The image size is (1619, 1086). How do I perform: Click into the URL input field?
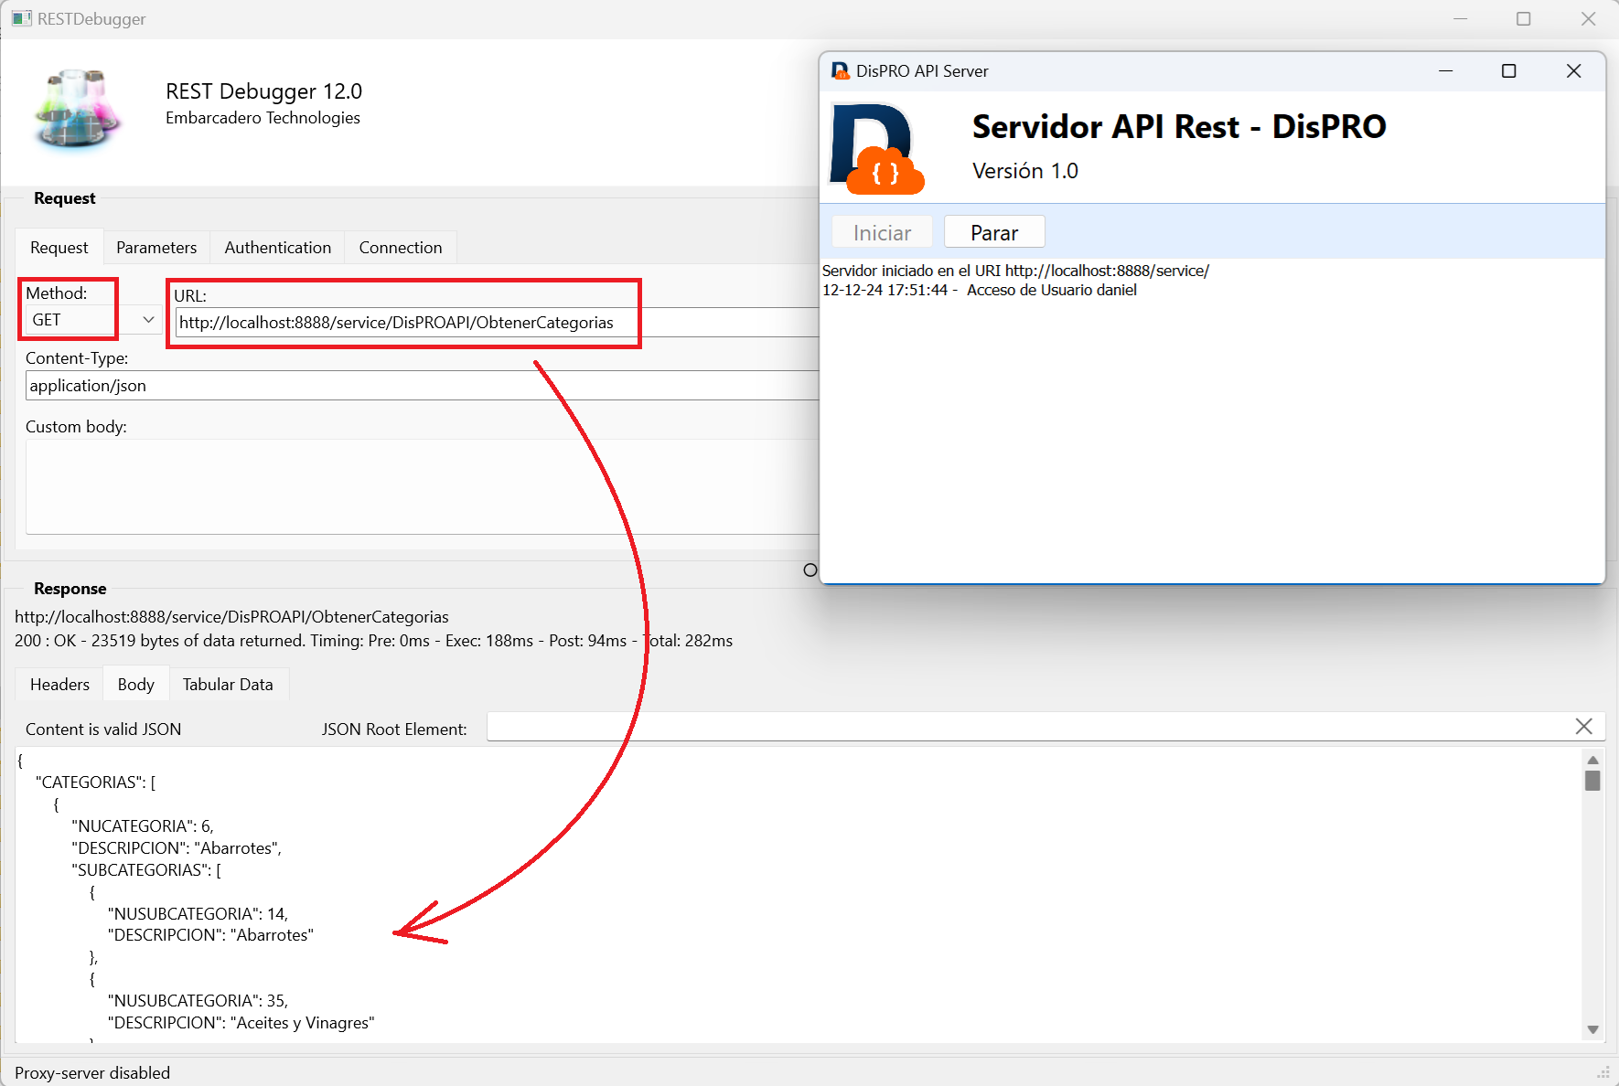click(497, 322)
